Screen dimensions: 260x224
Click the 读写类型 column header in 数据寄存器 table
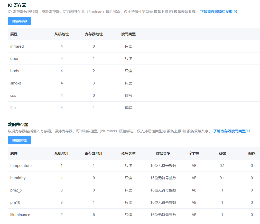(x=128, y=153)
